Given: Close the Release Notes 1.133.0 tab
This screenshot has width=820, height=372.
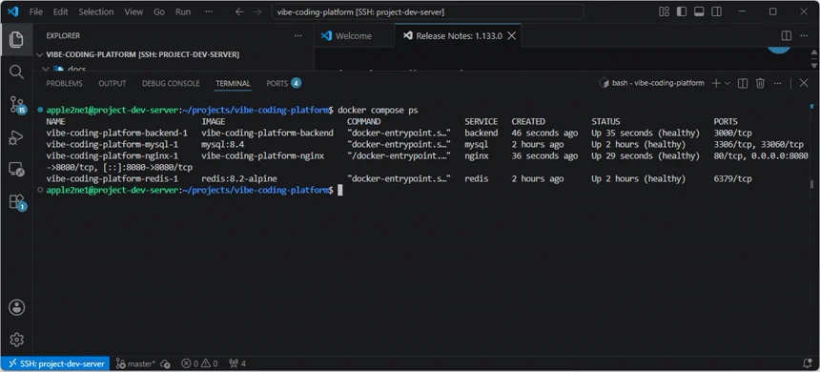Looking at the screenshot, I should pyautogui.click(x=512, y=35).
